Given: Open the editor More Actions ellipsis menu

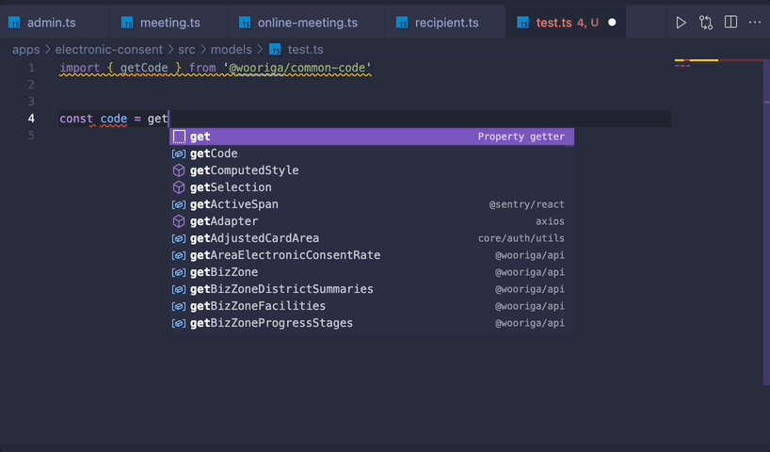Looking at the screenshot, I should [x=755, y=22].
